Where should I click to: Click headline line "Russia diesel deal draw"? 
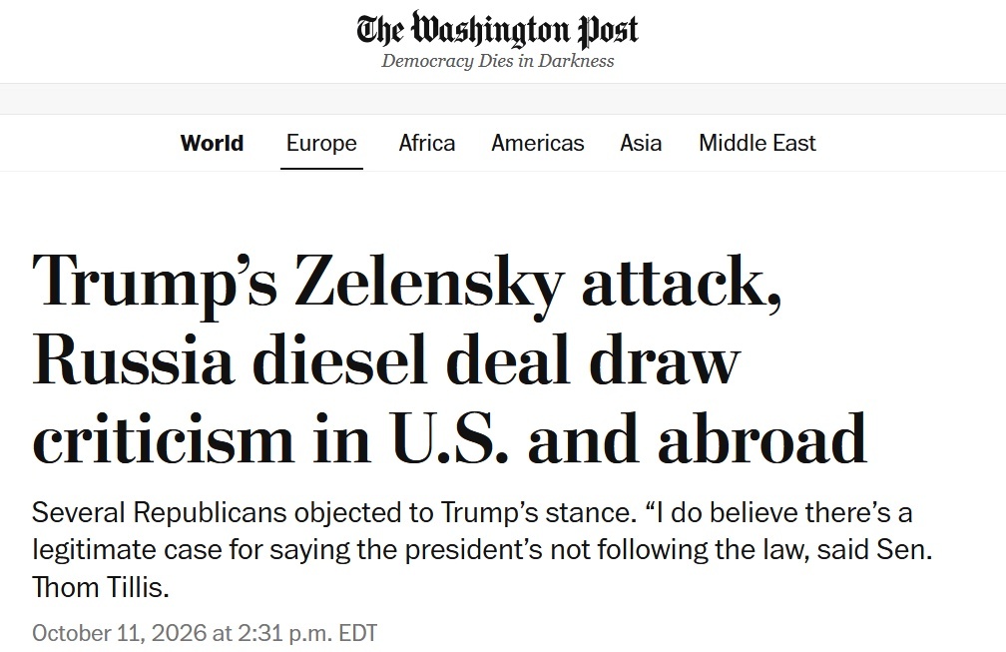click(386, 361)
